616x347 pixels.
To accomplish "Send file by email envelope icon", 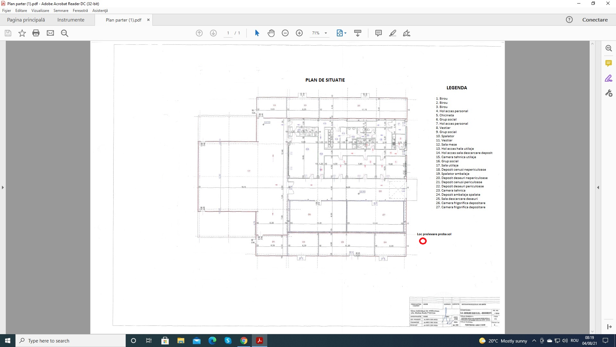I will (50, 33).
